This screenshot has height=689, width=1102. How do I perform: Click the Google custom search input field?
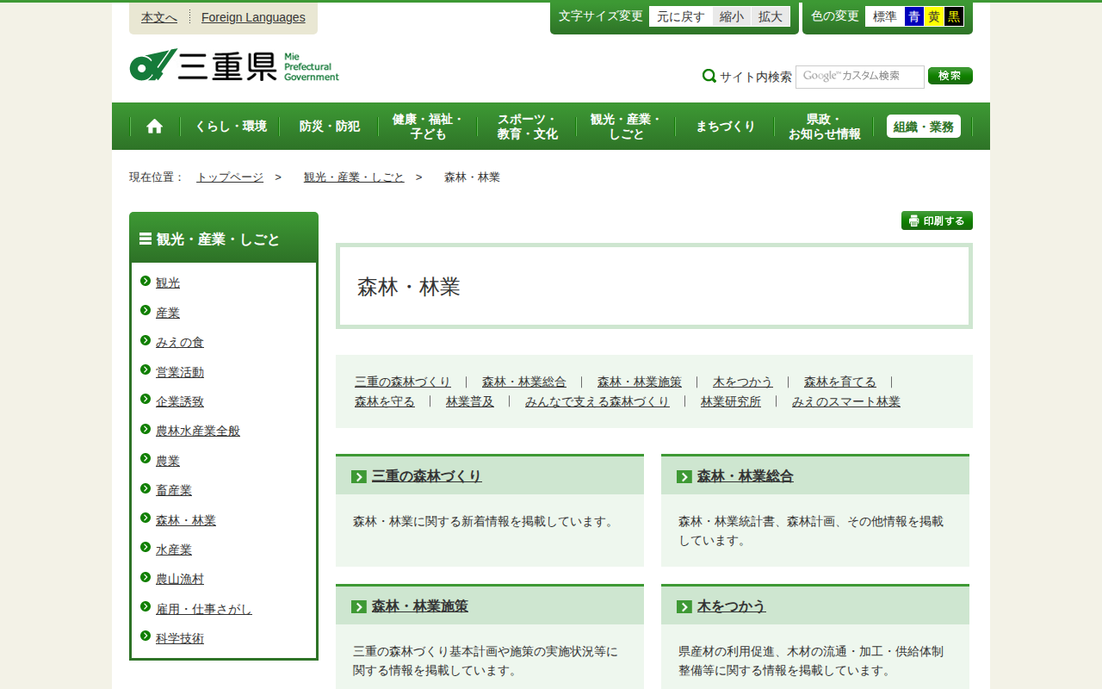pos(859,76)
